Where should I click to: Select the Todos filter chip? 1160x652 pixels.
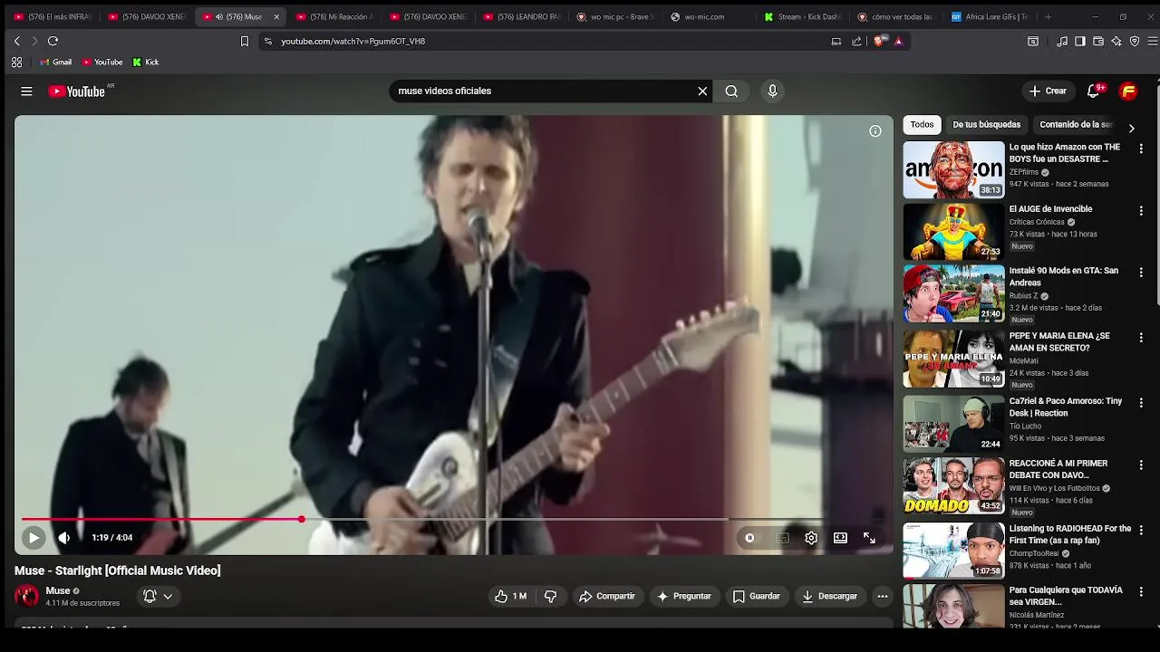[x=922, y=125]
